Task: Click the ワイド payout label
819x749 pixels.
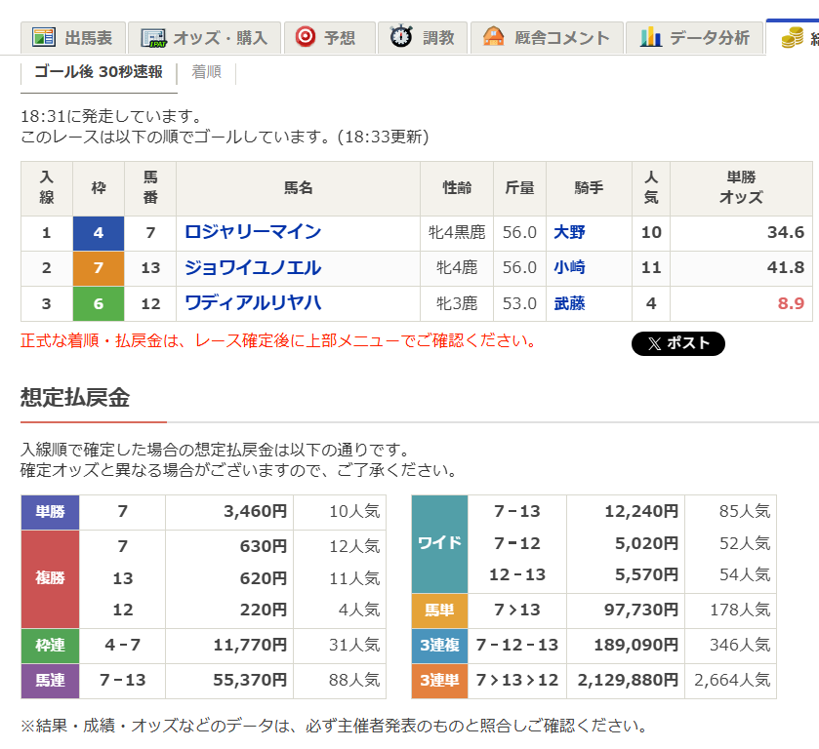Action: click(440, 543)
